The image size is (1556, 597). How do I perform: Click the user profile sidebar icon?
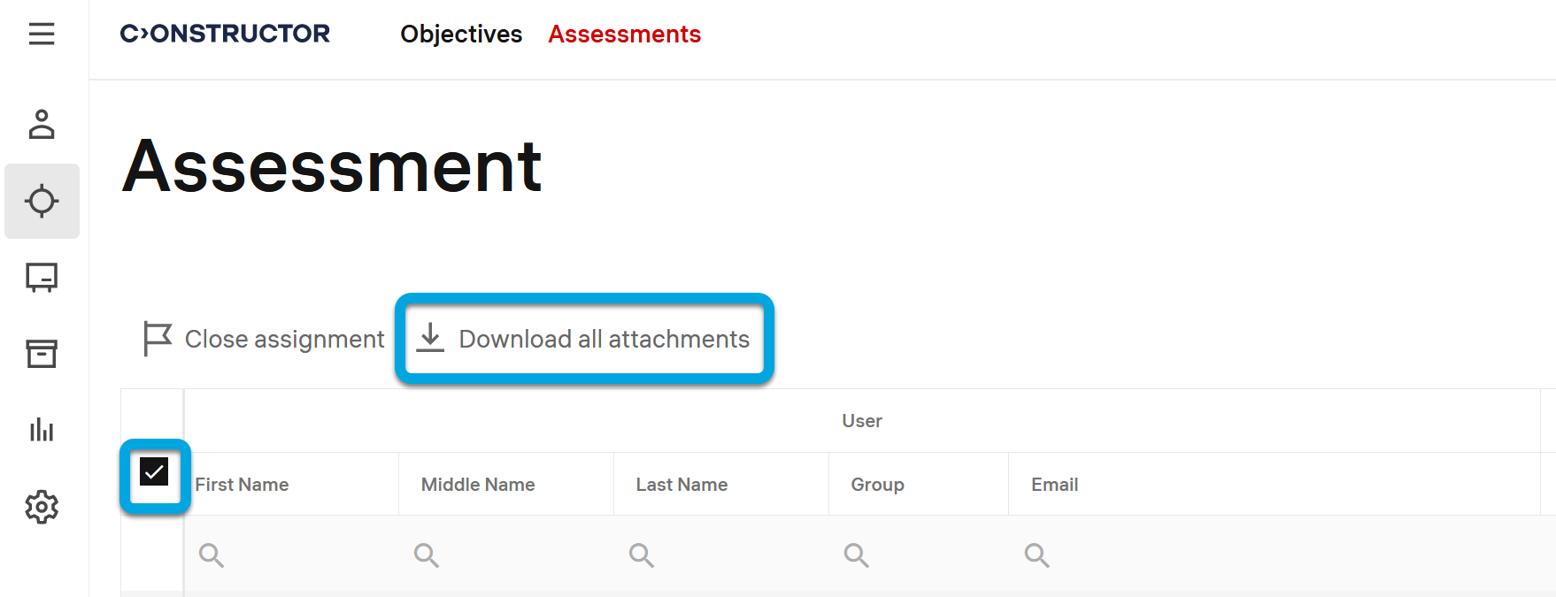tap(42, 125)
